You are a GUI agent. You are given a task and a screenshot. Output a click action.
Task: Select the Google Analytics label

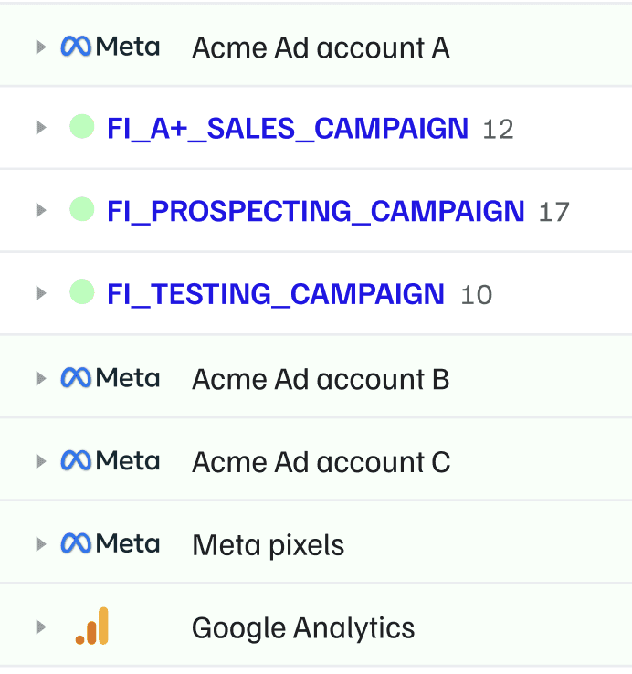(x=303, y=628)
